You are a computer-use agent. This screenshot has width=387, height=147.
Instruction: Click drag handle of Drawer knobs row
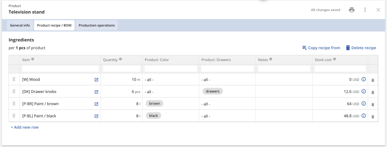click(14, 91)
